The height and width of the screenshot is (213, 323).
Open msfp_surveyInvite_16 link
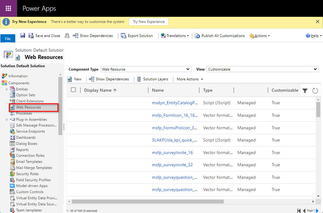point(172,152)
